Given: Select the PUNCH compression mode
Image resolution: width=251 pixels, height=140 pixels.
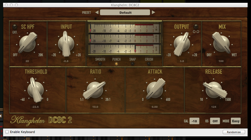Looking at the screenshot, I should (x=116, y=64).
